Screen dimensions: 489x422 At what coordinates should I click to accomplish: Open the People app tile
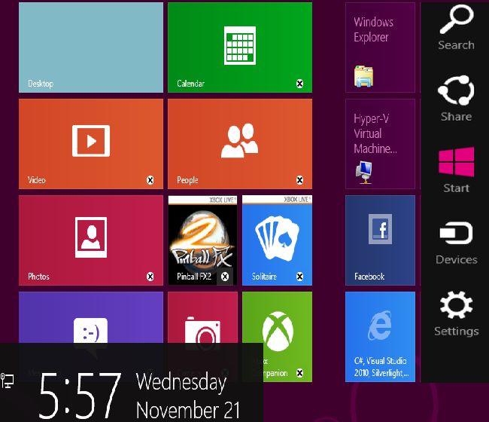[x=240, y=144]
